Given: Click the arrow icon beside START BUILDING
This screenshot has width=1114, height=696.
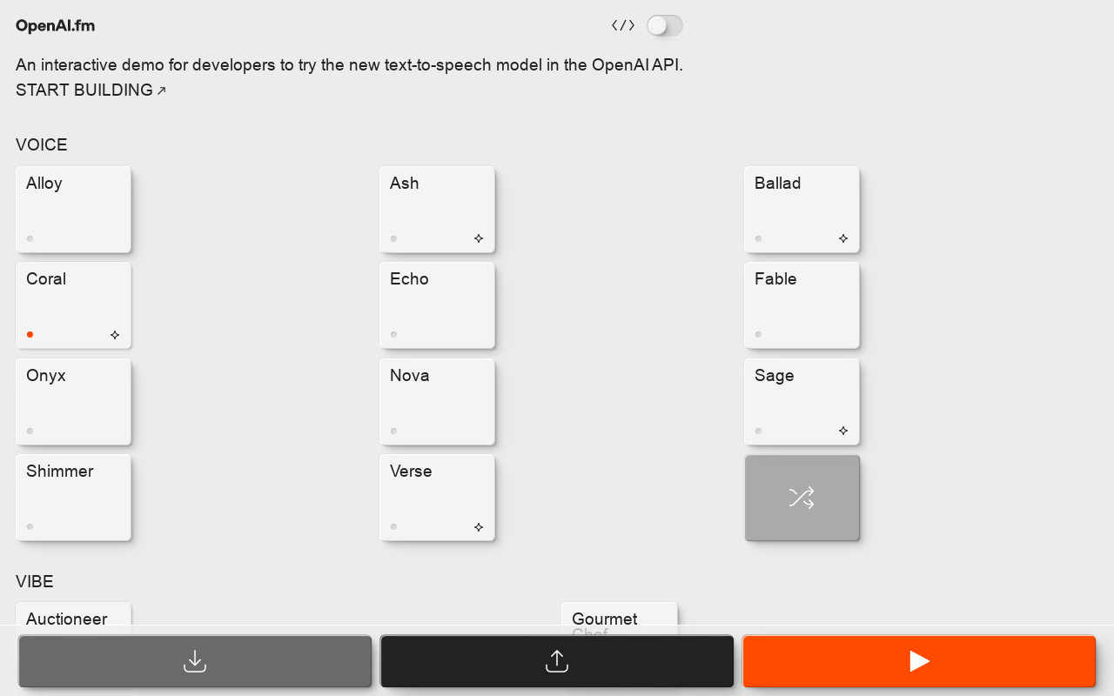Looking at the screenshot, I should [x=161, y=90].
